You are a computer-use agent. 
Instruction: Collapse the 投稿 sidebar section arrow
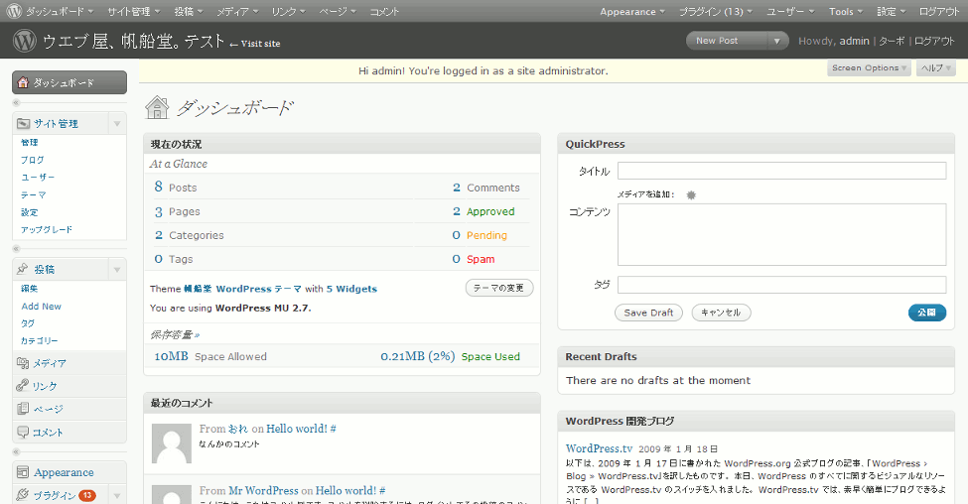[x=117, y=270]
